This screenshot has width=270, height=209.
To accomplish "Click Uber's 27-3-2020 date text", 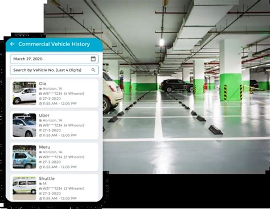I will (x=51, y=130).
